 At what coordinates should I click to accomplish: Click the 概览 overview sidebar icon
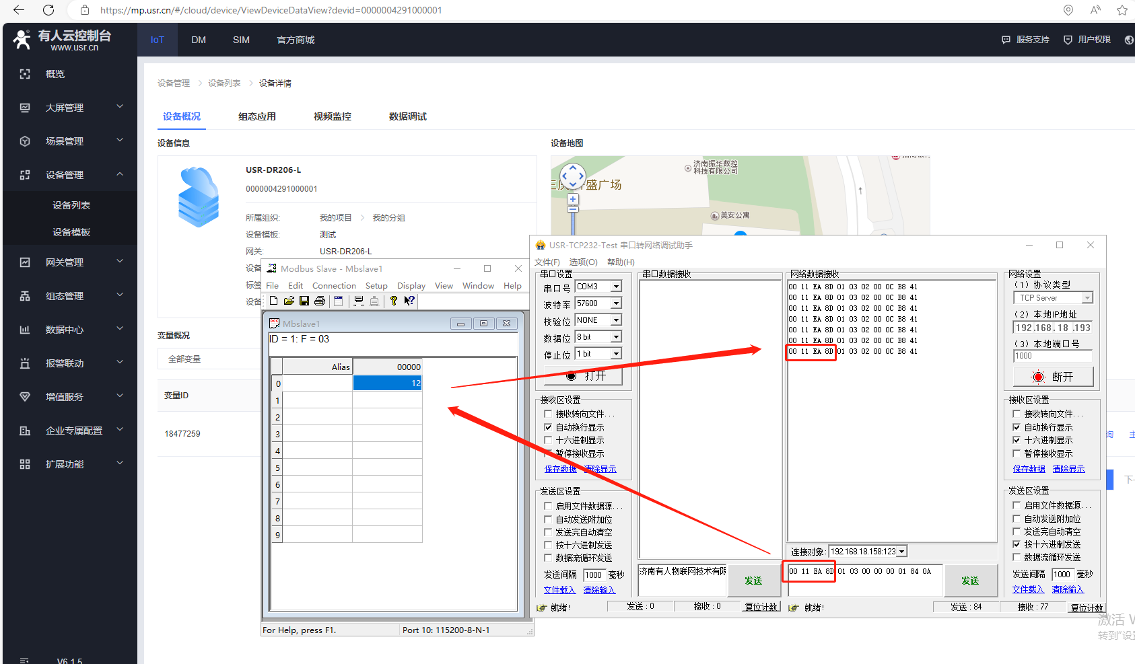(x=25, y=74)
